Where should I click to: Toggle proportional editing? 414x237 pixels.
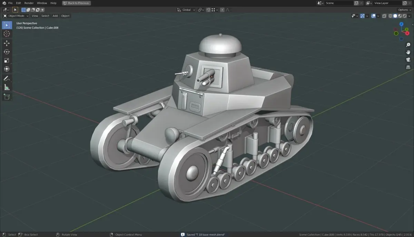coord(222,10)
